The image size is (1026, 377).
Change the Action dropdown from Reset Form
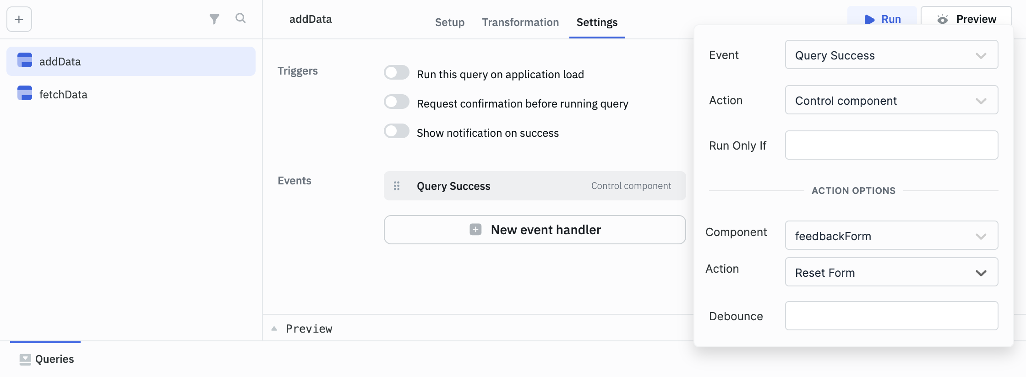pyautogui.click(x=891, y=272)
